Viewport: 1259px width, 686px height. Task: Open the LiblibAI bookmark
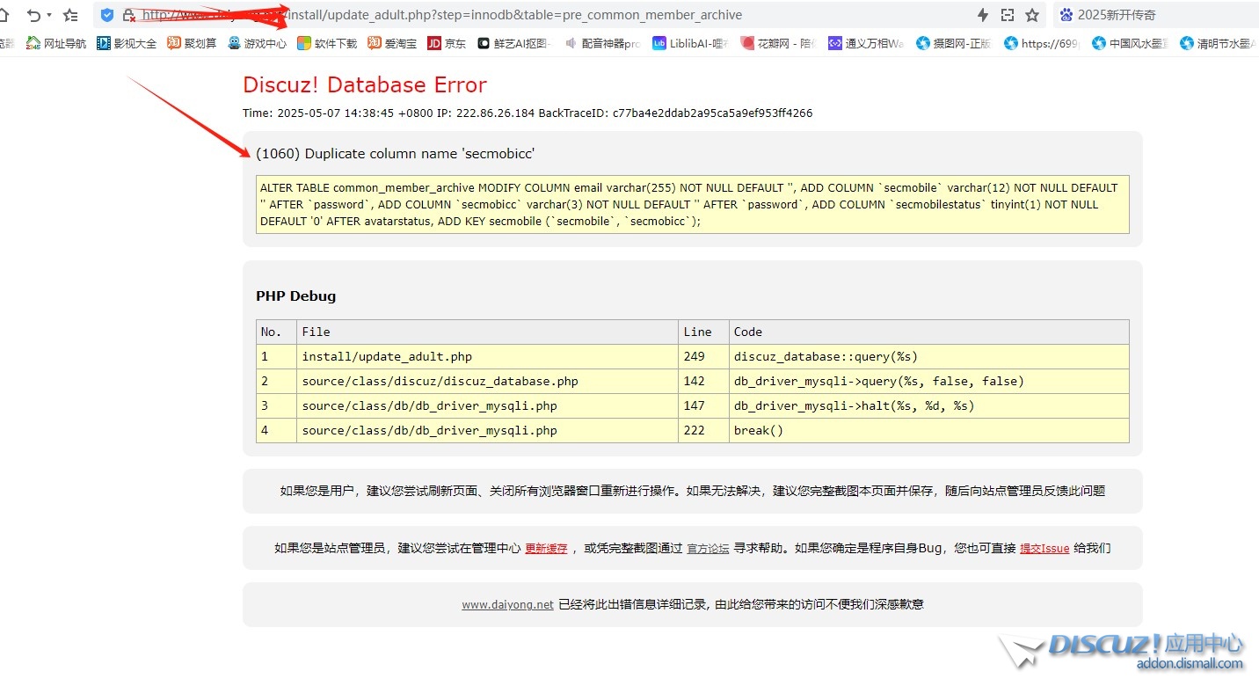click(690, 43)
